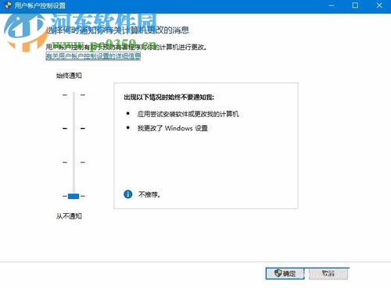Screen dimensions: 391x288
Task: Open the 有关用户帐户控制设置的详细信息 link
Action: point(93,56)
